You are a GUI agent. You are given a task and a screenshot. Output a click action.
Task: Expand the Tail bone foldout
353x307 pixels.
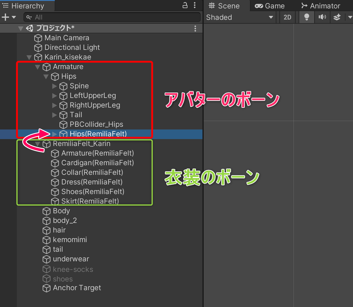point(54,115)
